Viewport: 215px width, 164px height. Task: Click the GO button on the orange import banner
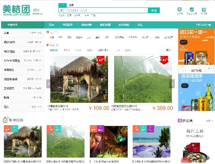pos(184,42)
